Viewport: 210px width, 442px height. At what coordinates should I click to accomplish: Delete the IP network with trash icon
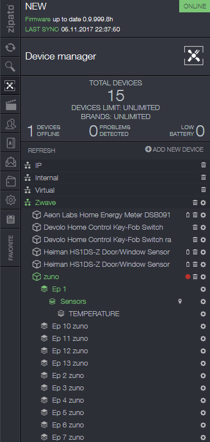click(x=203, y=165)
